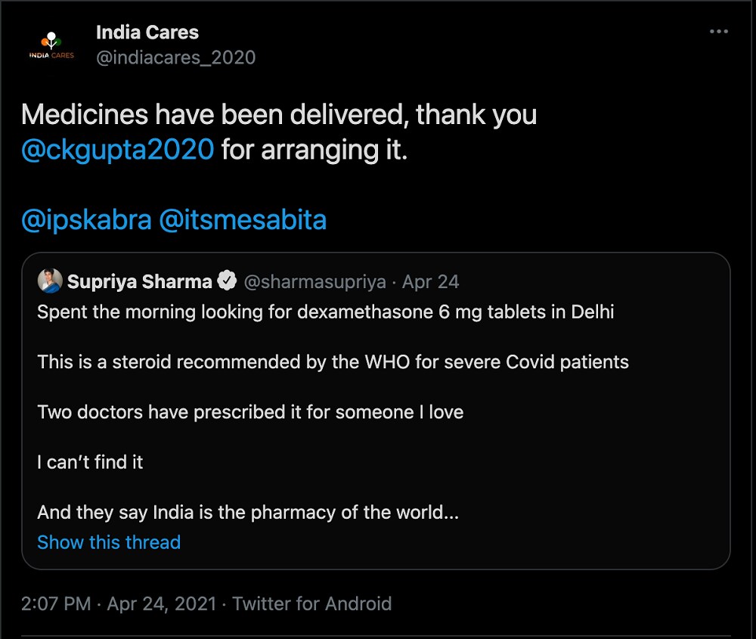Click the 'Two doctors have prescribed it' line
Viewport: 756px width, 639px height.
click(x=250, y=412)
